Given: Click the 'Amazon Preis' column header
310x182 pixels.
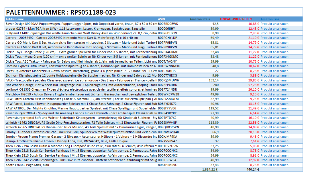Looking at the screenshot, I should coord(200,19).
